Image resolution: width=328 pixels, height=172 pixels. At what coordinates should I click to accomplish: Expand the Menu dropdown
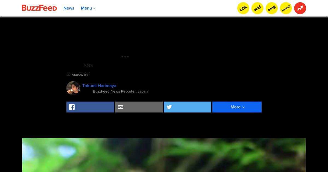[88, 8]
